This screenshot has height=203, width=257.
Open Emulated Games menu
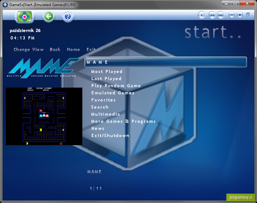click(113, 93)
